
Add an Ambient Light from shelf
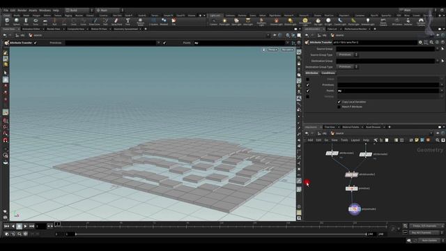tap(368, 22)
